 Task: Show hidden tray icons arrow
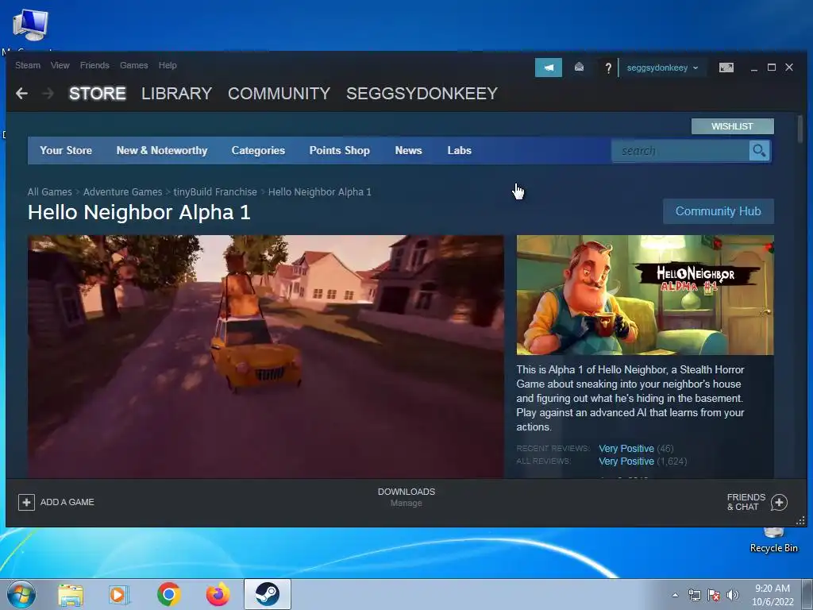click(x=675, y=595)
